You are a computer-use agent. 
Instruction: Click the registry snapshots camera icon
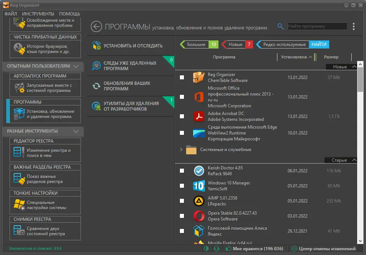coord(19,230)
